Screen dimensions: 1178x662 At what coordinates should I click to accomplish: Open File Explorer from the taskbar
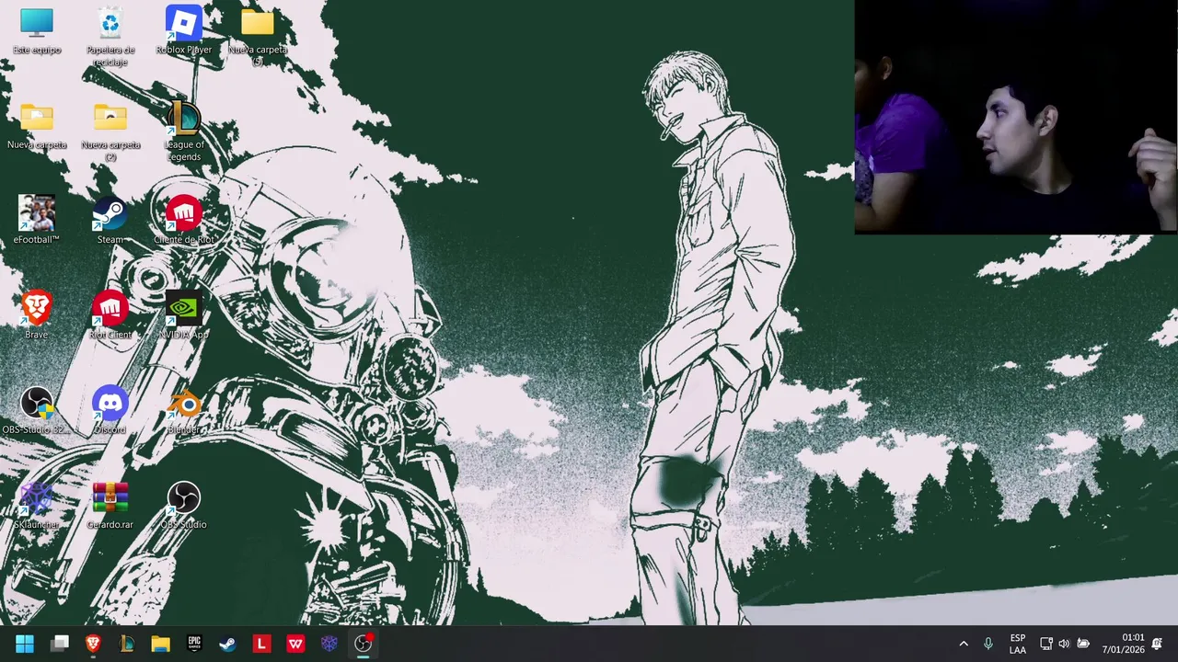(160, 644)
